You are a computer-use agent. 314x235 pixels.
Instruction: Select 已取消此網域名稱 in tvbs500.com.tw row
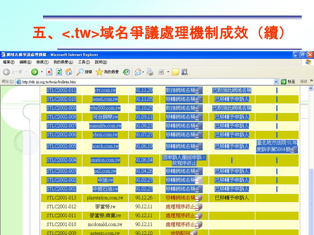(232, 108)
